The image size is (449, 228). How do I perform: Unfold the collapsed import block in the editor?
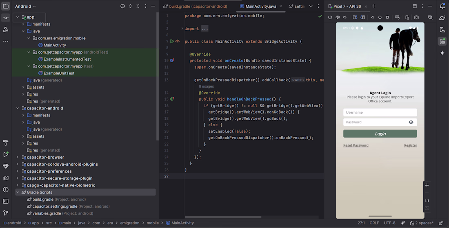[182, 28]
